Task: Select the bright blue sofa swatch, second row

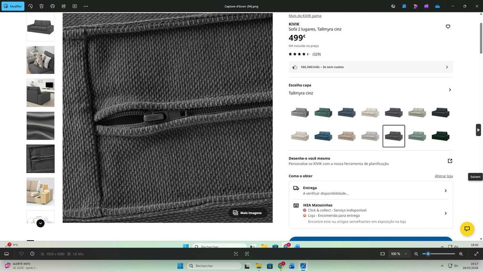Action: (x=324, y=136)
